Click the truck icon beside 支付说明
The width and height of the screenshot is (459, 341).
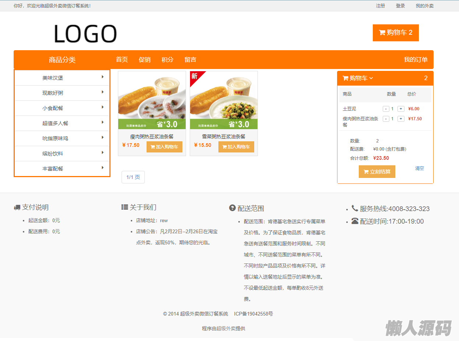coord(17,207)
